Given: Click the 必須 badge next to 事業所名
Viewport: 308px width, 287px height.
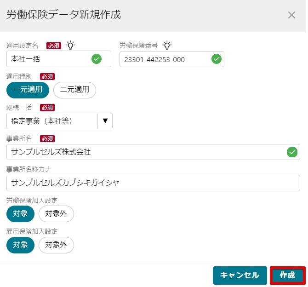Looking at the screenshot, I should coord(47,138).
